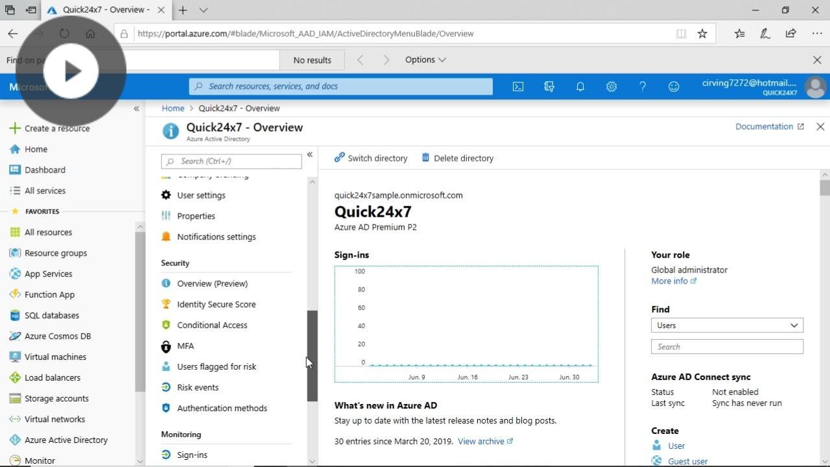Click the browser back arrow
This screenshot has width=830, height=467.
pyautogui.click(x=12, y=34)
